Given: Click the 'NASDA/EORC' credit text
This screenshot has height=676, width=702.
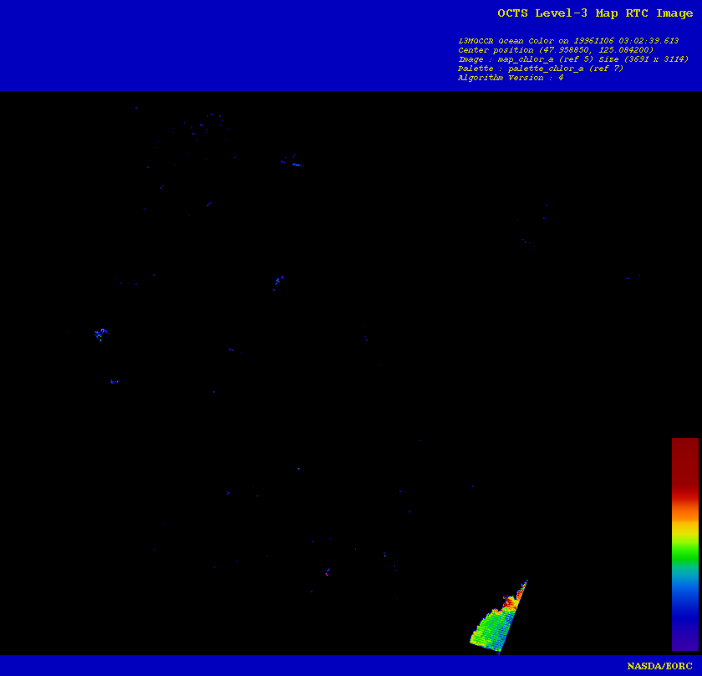Looking at the screenshot, I should tap(660, 666).
